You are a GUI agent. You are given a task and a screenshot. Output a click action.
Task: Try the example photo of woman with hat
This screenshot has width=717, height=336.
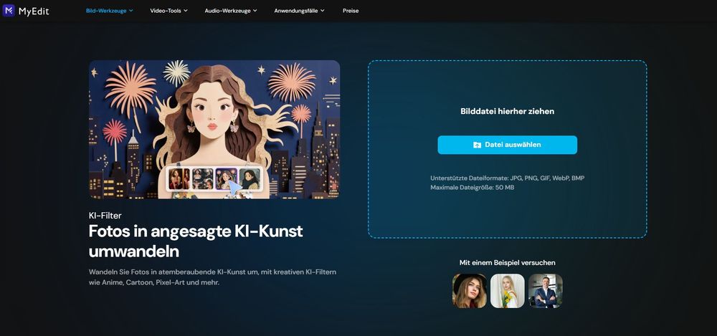(470, 291)
